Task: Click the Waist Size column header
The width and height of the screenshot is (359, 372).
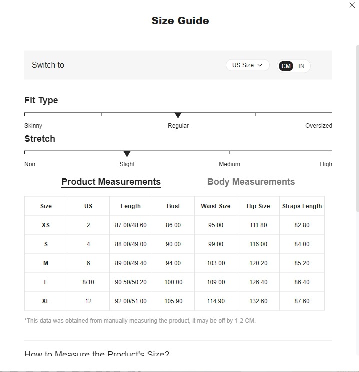Action: (x=216, y=206)
